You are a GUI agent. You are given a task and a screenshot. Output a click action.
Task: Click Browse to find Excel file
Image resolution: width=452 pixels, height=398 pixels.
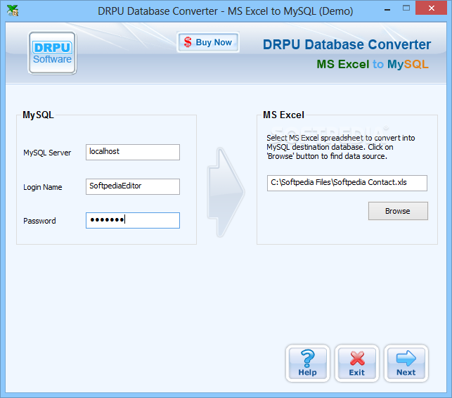[398, 211]
